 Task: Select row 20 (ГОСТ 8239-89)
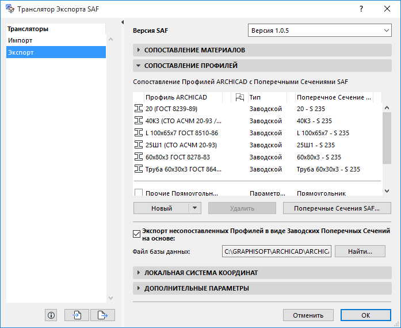click(258, 109)
